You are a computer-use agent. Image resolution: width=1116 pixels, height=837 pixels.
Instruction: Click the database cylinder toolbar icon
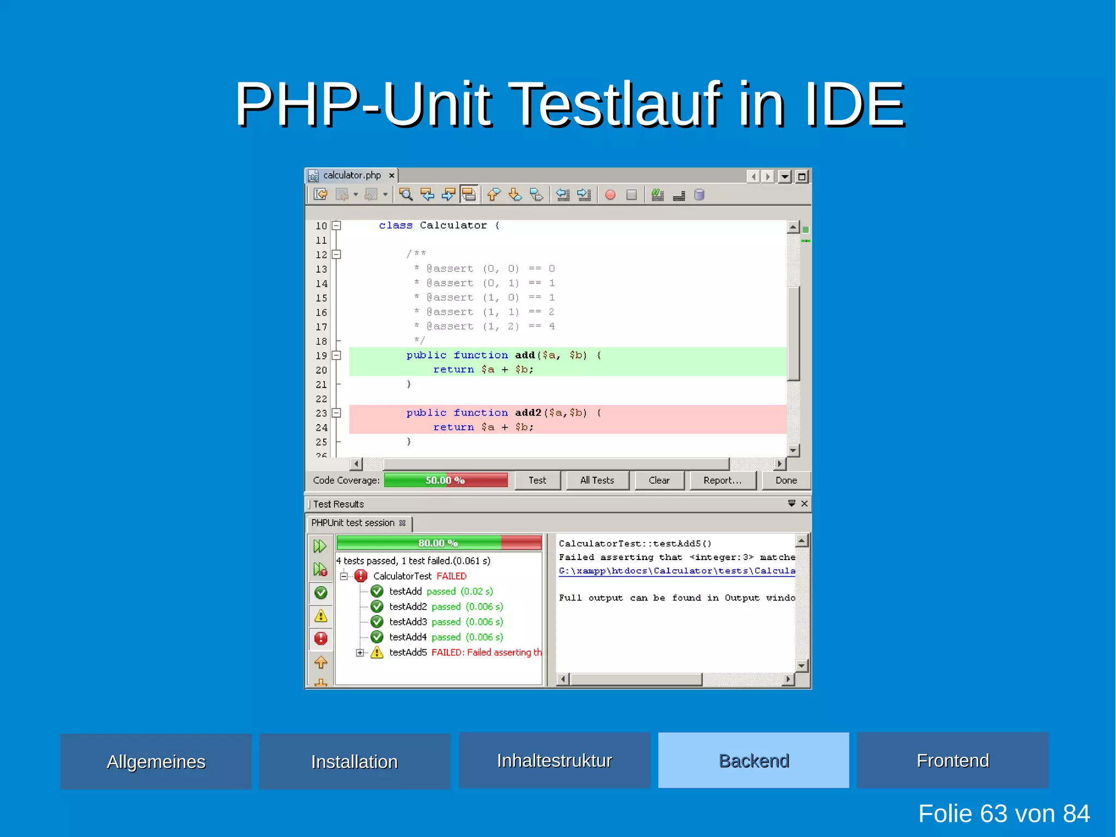pyautogui.click(x=700, y=195)
